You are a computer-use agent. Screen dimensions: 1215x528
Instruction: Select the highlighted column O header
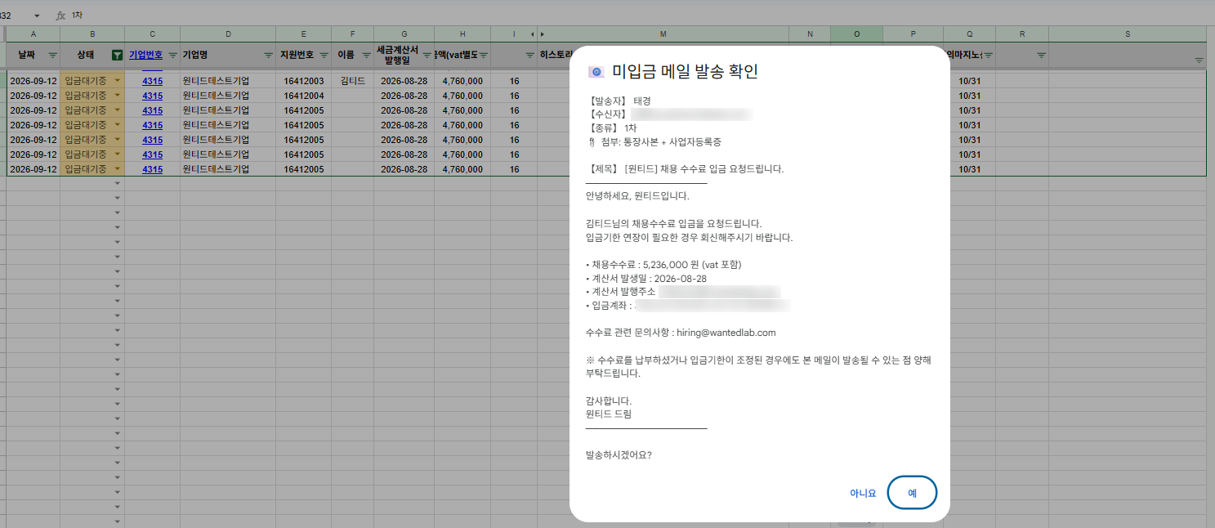pyautogui.click(x=857, y=34)
